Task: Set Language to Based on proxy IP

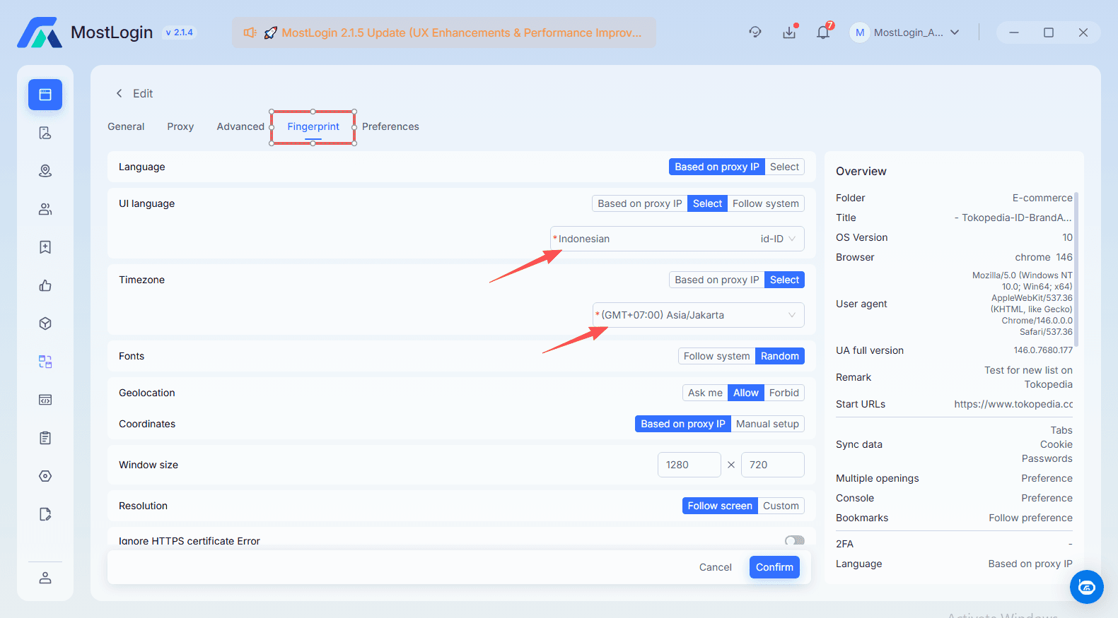Action: point(716,167)
